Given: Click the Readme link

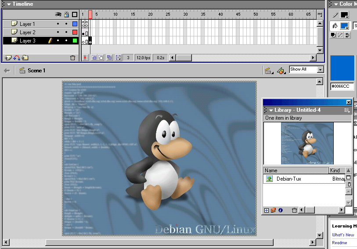Looking at the screenshot, I should [339, 243].
